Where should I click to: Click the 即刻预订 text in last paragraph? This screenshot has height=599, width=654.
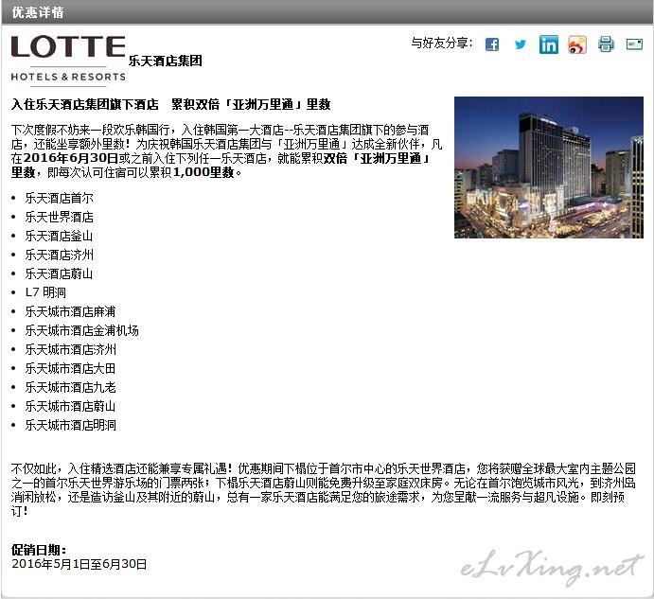pyautogui.click(x=608, y=497)
